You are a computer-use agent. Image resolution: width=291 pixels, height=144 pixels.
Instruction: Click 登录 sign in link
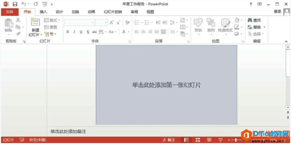[x=277, y=12]
